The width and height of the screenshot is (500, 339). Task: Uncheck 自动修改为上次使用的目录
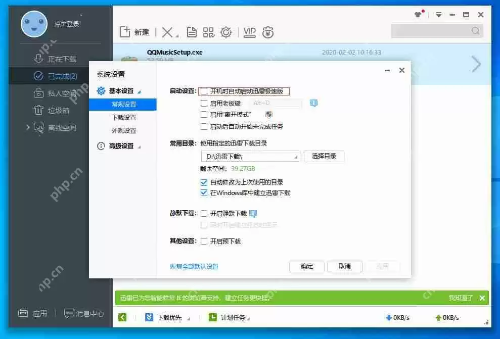click(204, 182)
